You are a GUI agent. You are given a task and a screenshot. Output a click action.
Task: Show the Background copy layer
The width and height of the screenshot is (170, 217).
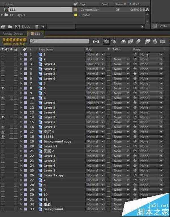[3, 141]
